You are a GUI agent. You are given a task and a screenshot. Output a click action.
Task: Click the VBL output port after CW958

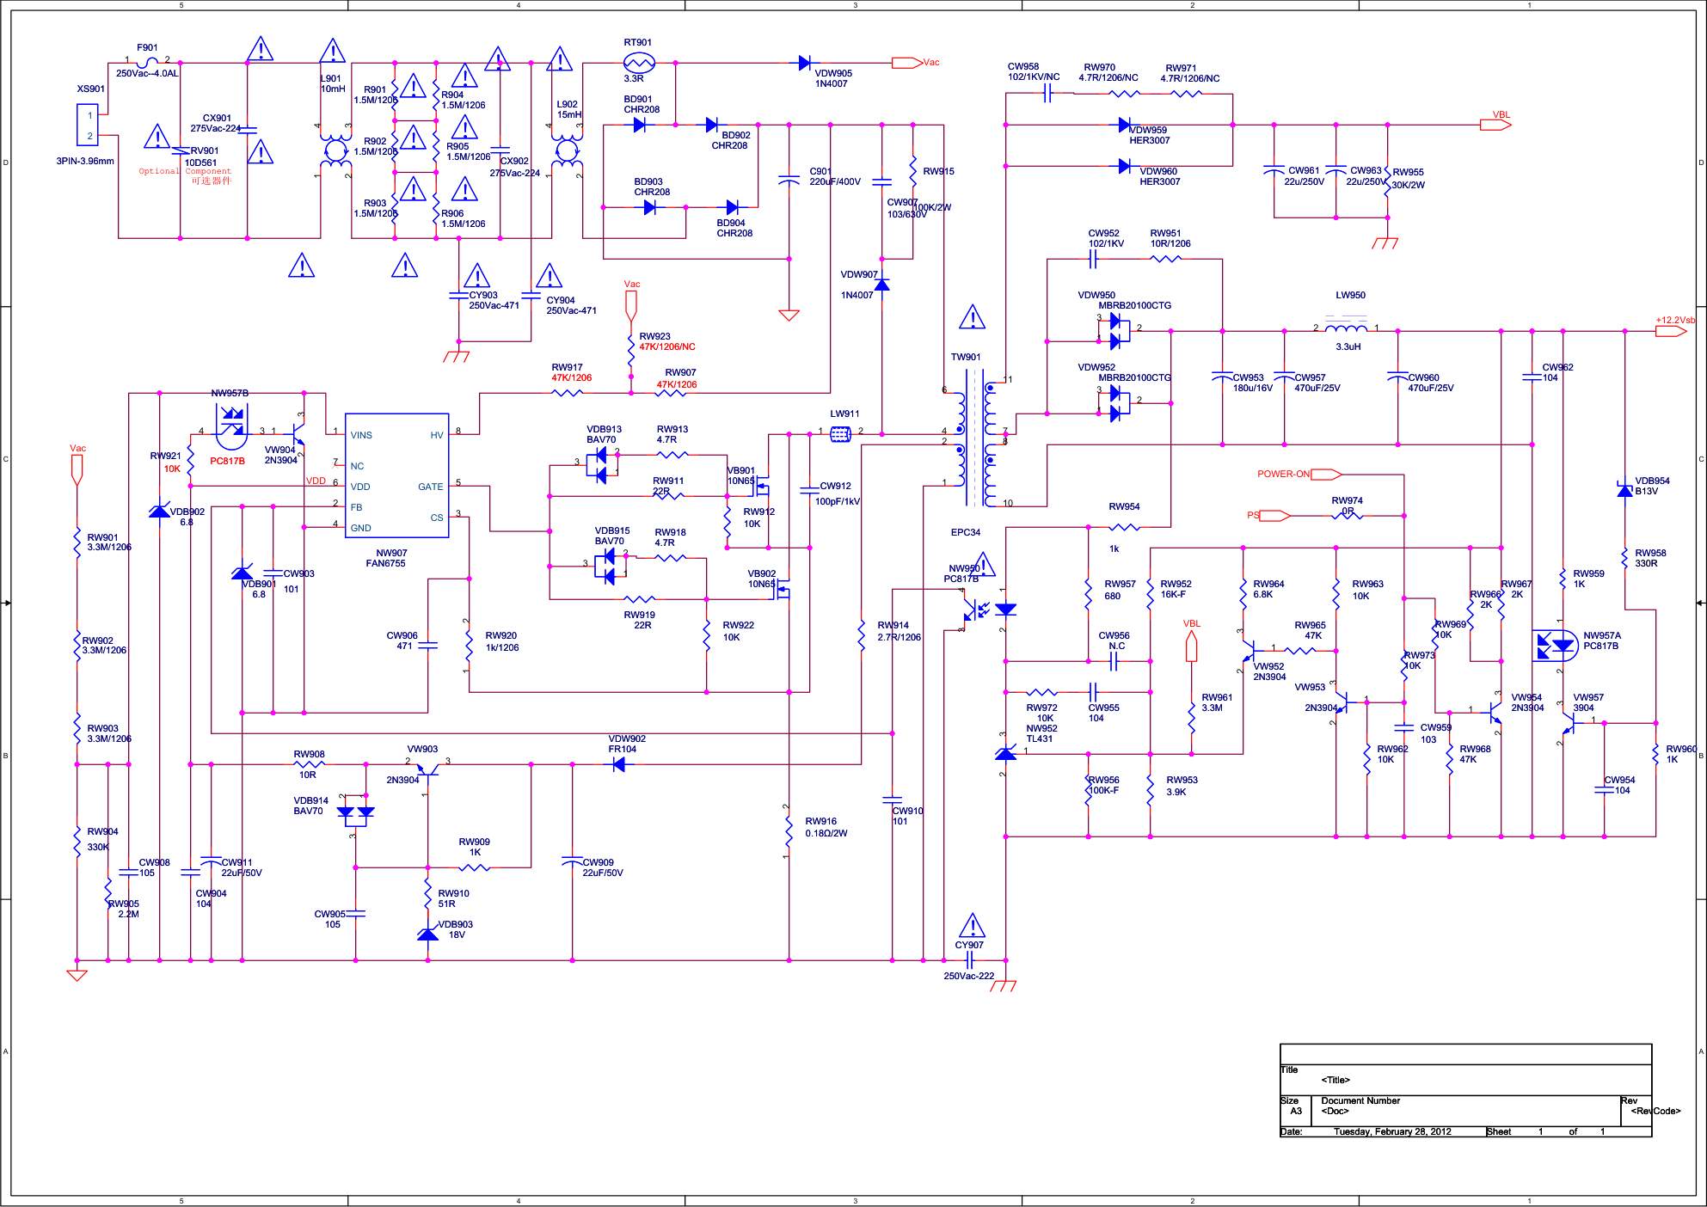tap(1495, 125)
